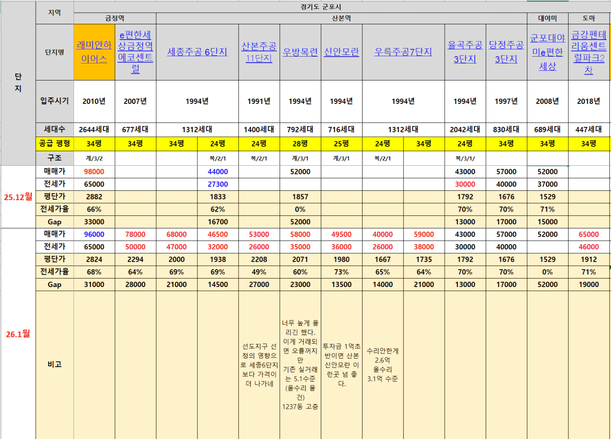This screenshot has width=611, height=439.
Task: Open the 우방목련 apartment link
Action: [300, 52]
